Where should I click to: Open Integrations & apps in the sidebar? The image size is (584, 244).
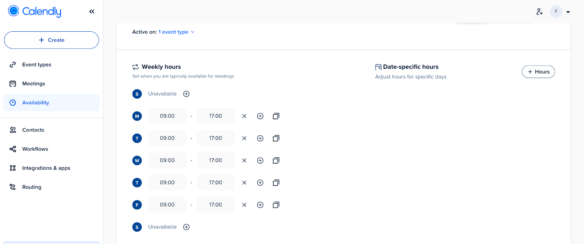(x=51, y=168)
